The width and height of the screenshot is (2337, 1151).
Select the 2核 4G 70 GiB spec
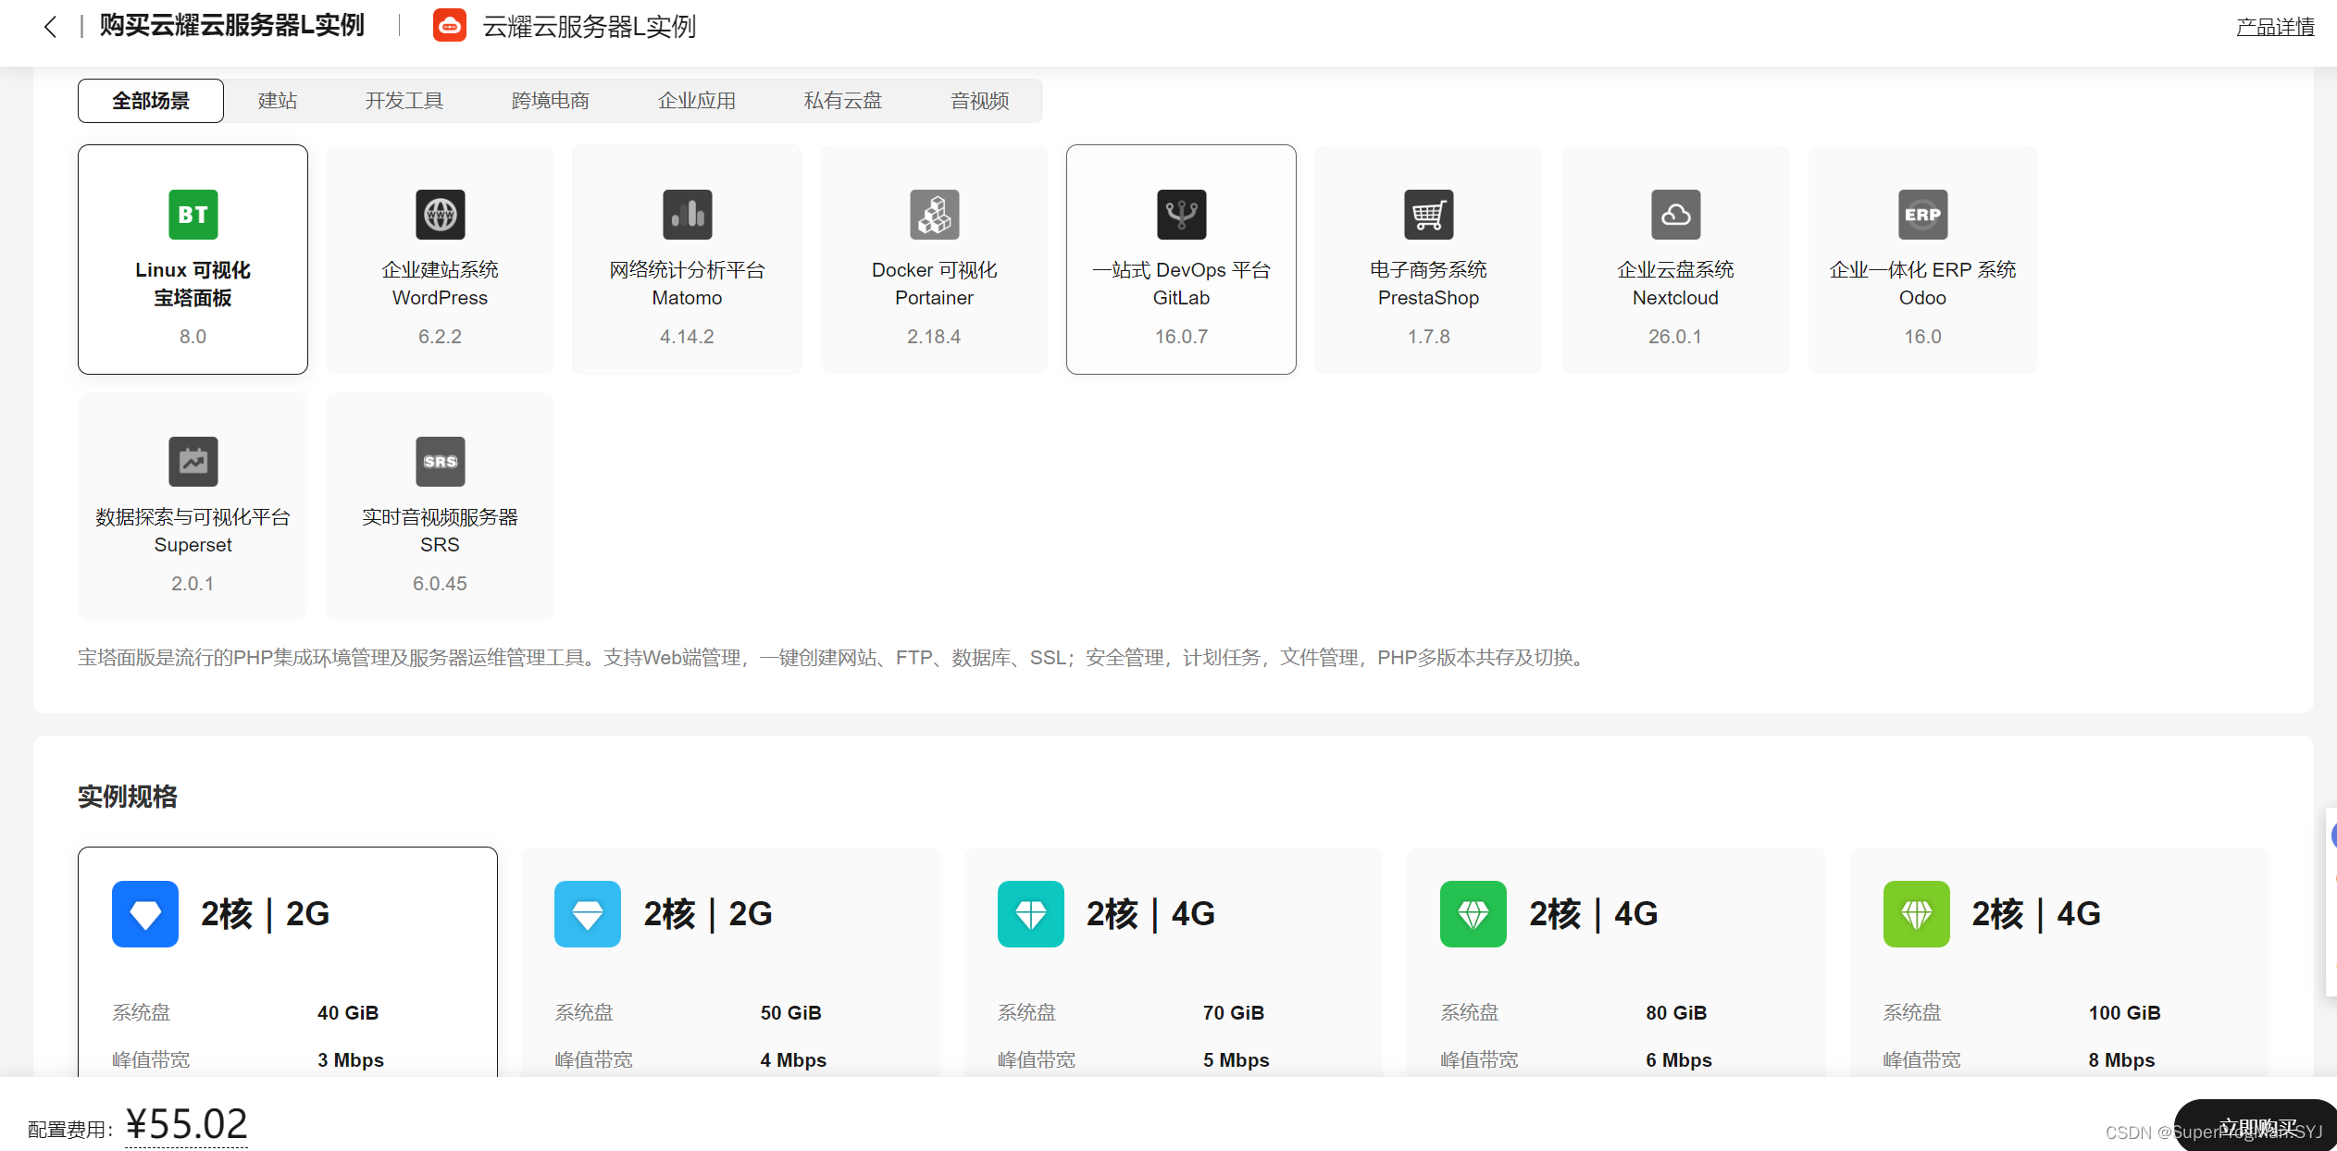[x=1173, y=962]
